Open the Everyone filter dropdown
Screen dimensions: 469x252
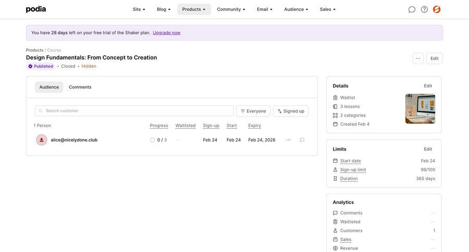(x=253, y=111)
